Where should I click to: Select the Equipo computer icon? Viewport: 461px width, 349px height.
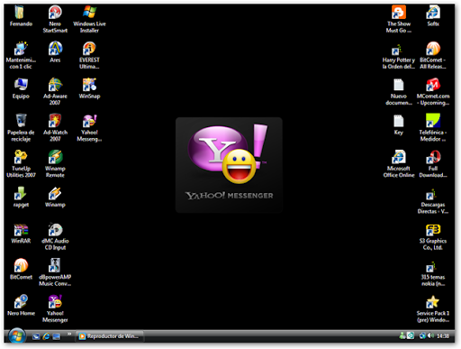[21, 88]
